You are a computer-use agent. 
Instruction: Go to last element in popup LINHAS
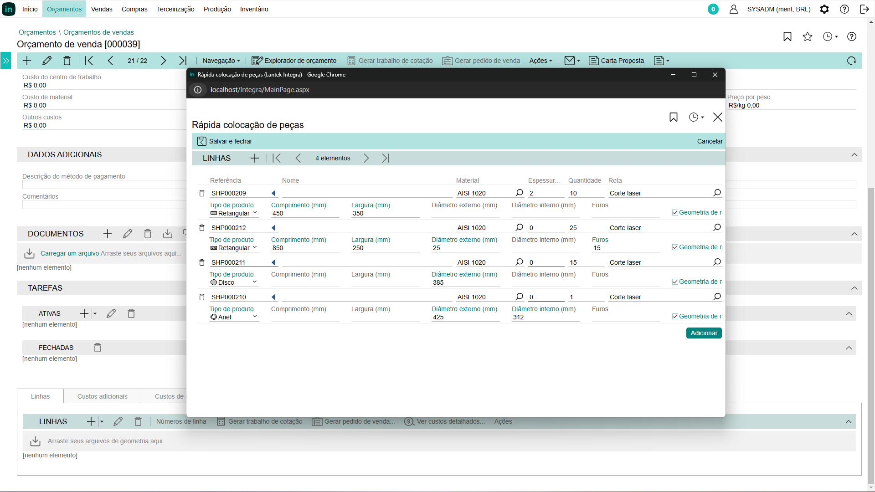pos(386,158)
